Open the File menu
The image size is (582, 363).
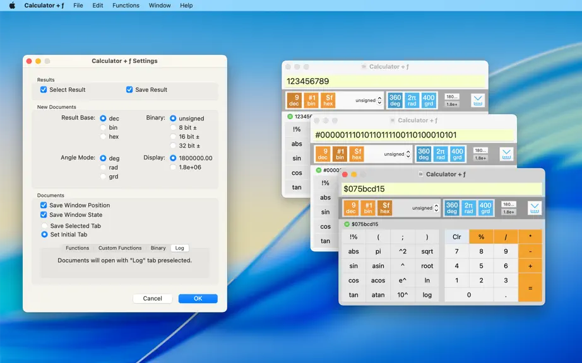pyautogui.click(x=78, y=6)
